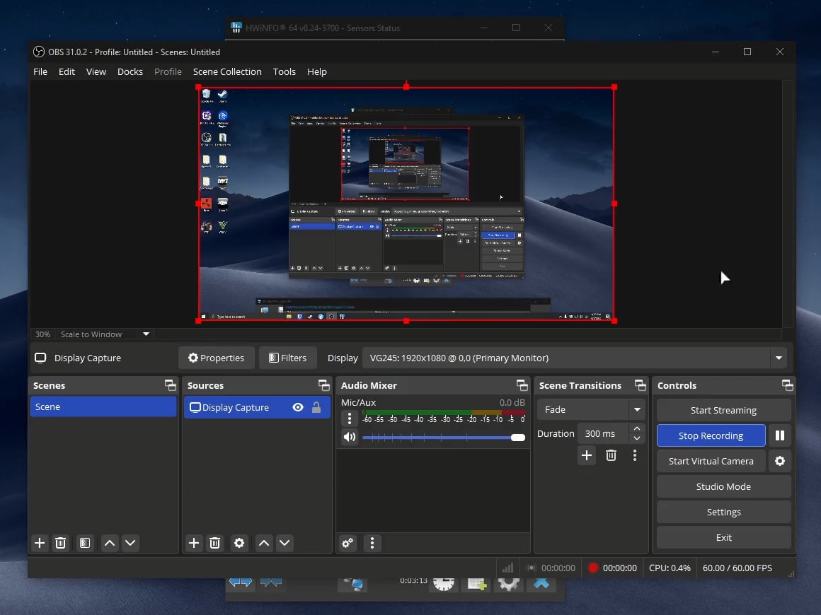Viewport: 821px width, 615px height.
Task: Open the Docks menu
Action: [130, 71]
